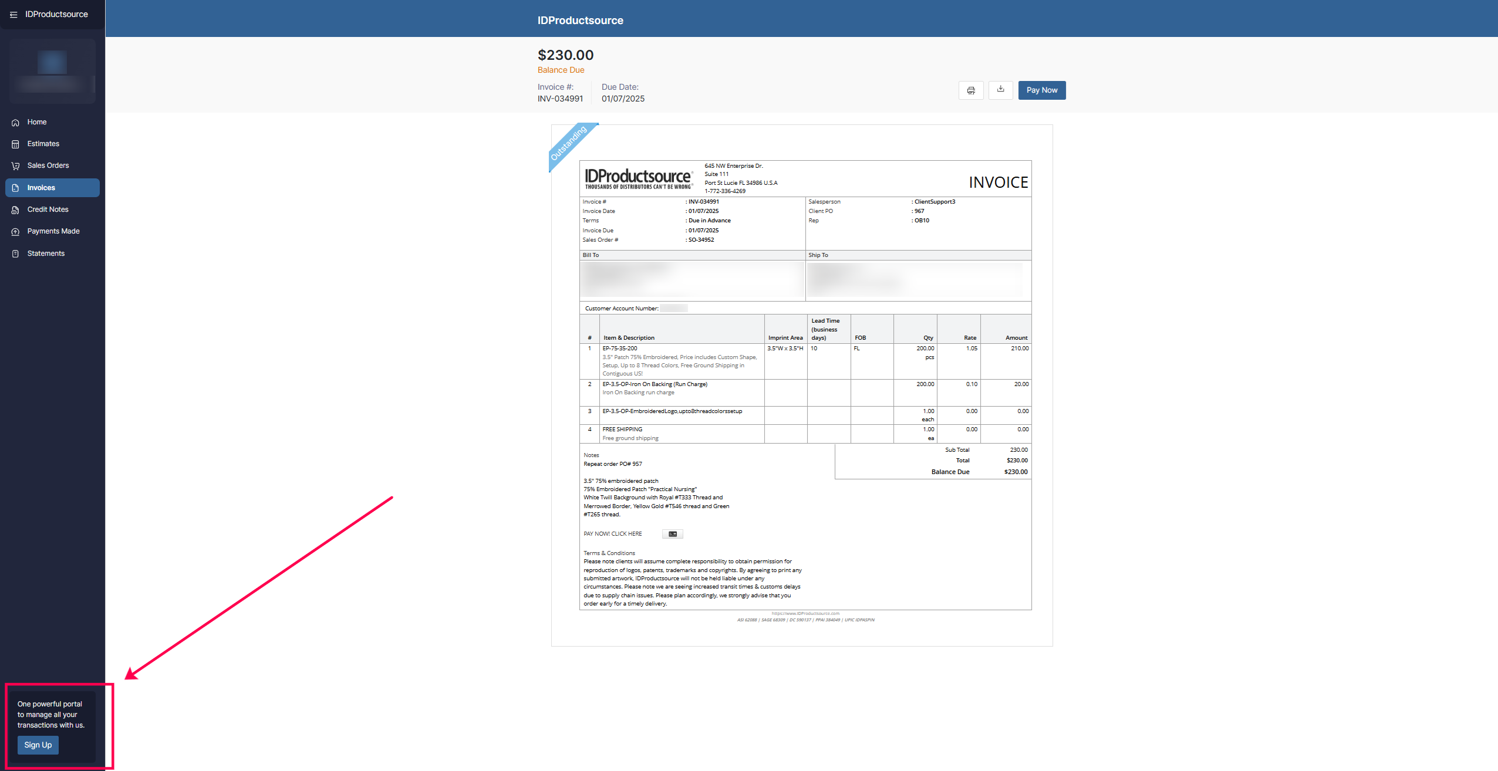Click the PAY NOW! CLICK HERE text
This screenshot has width=1498, height=771.
613,534
